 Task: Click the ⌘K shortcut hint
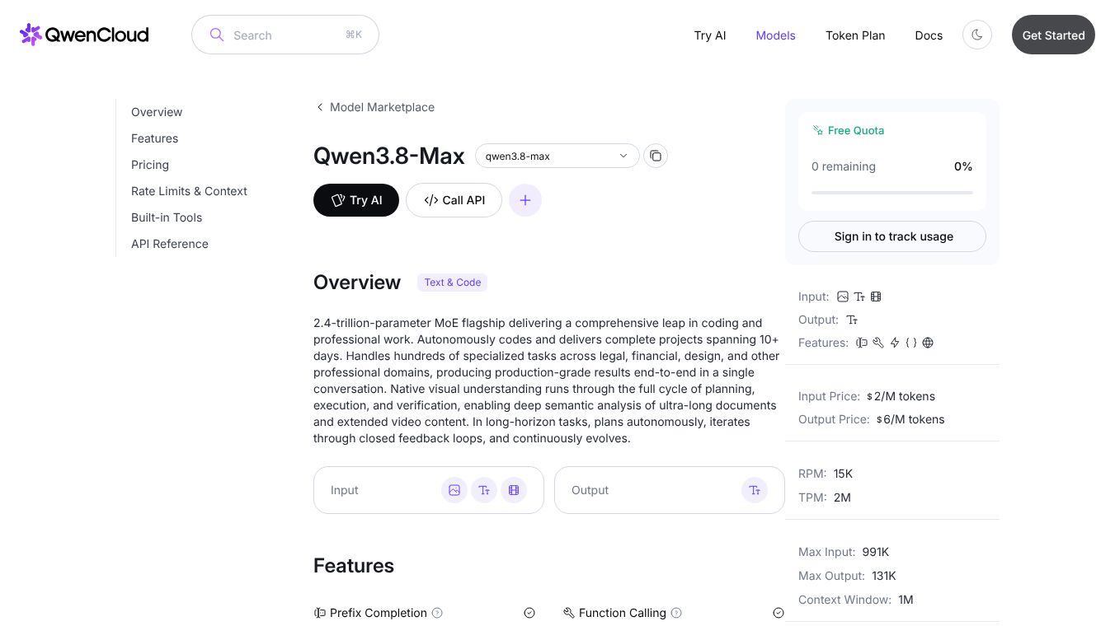[354, 35]
